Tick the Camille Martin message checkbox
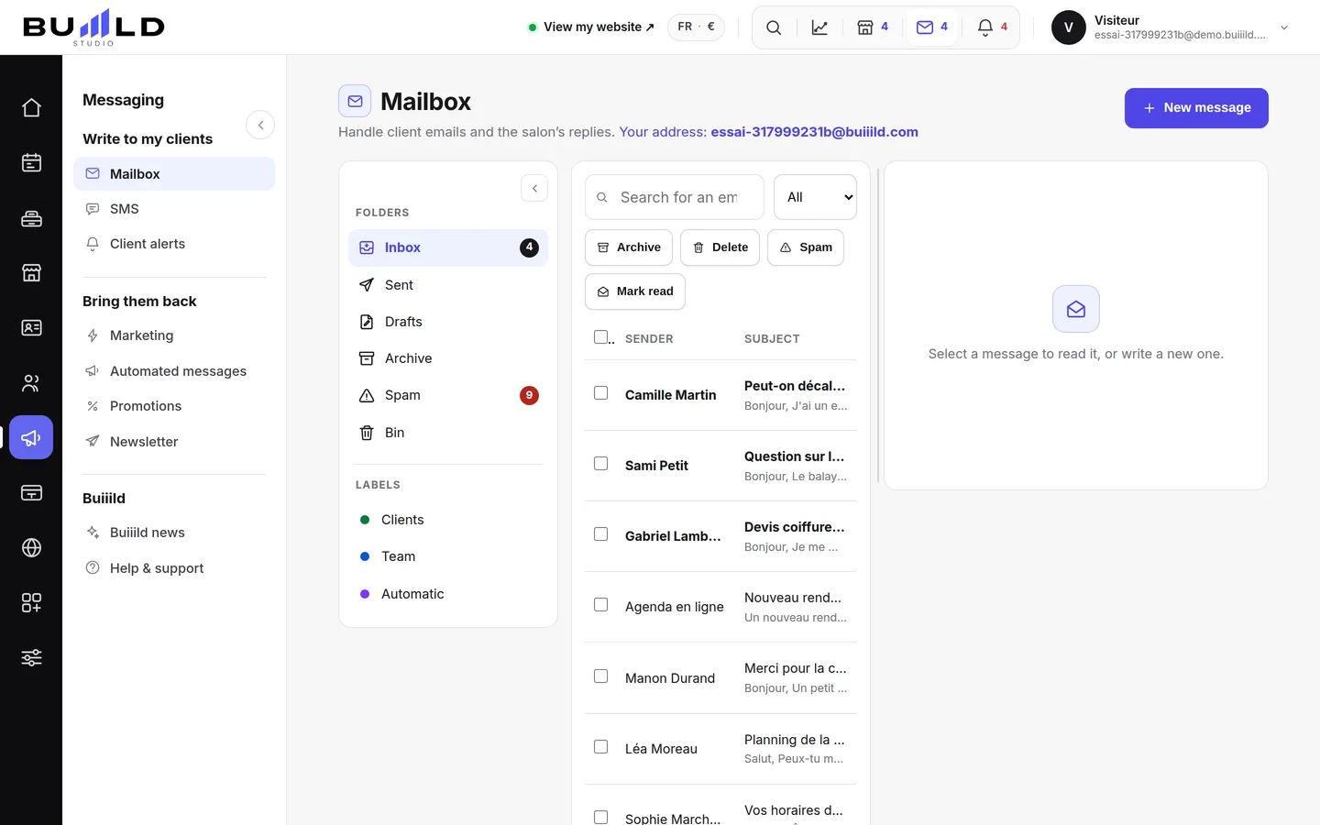 coord(600,392)
